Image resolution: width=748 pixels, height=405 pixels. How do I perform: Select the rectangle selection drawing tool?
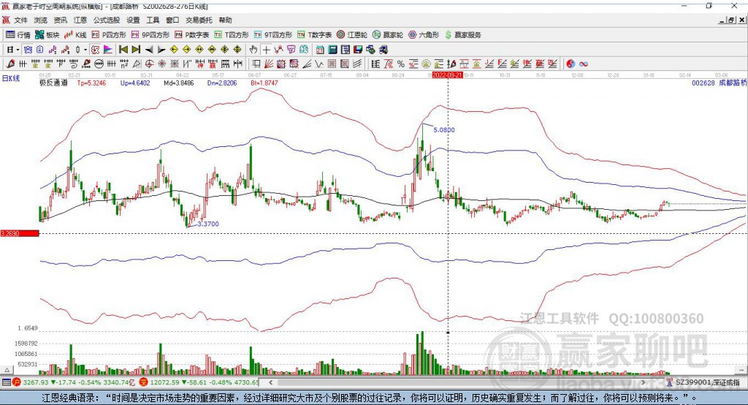click(x=256, y=64)
